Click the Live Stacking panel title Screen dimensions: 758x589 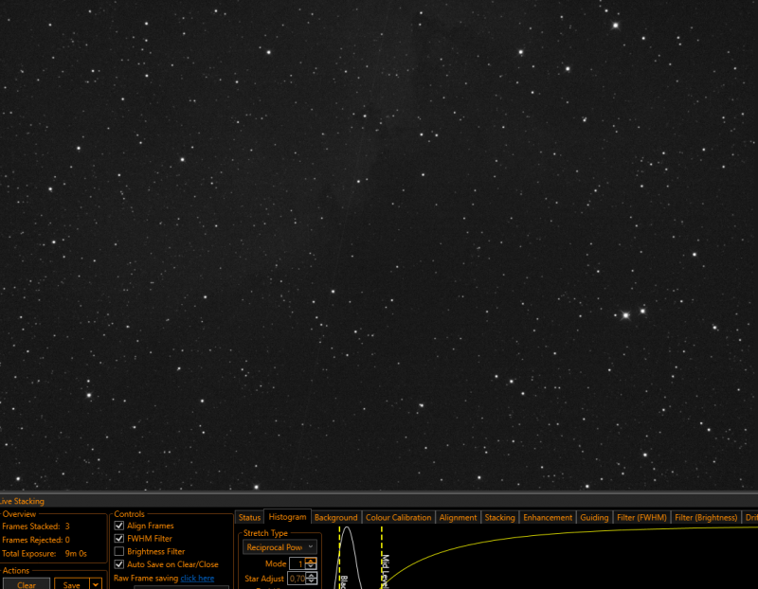tap(22, 501)
